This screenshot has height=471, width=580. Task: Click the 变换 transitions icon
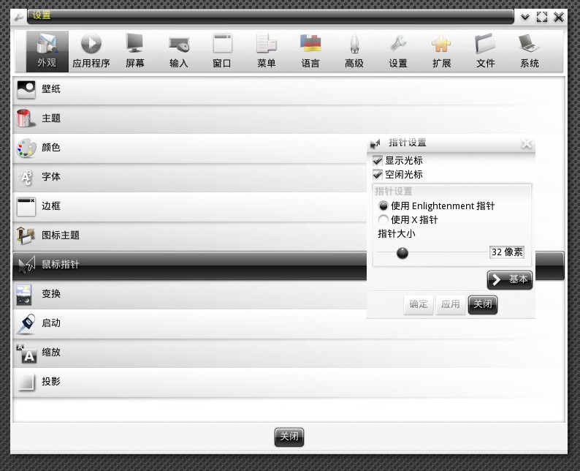[24, 294]
